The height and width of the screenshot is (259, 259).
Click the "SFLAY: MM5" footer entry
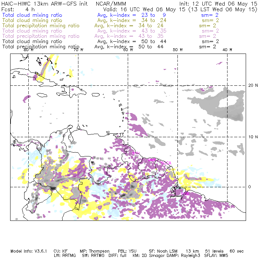click(216, 255)
